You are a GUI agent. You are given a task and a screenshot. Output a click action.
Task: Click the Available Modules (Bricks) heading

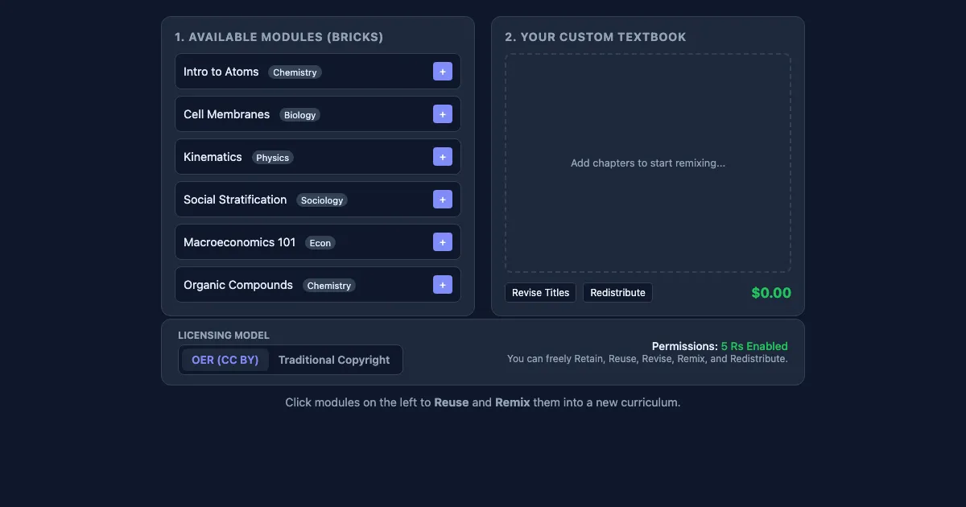279,37
